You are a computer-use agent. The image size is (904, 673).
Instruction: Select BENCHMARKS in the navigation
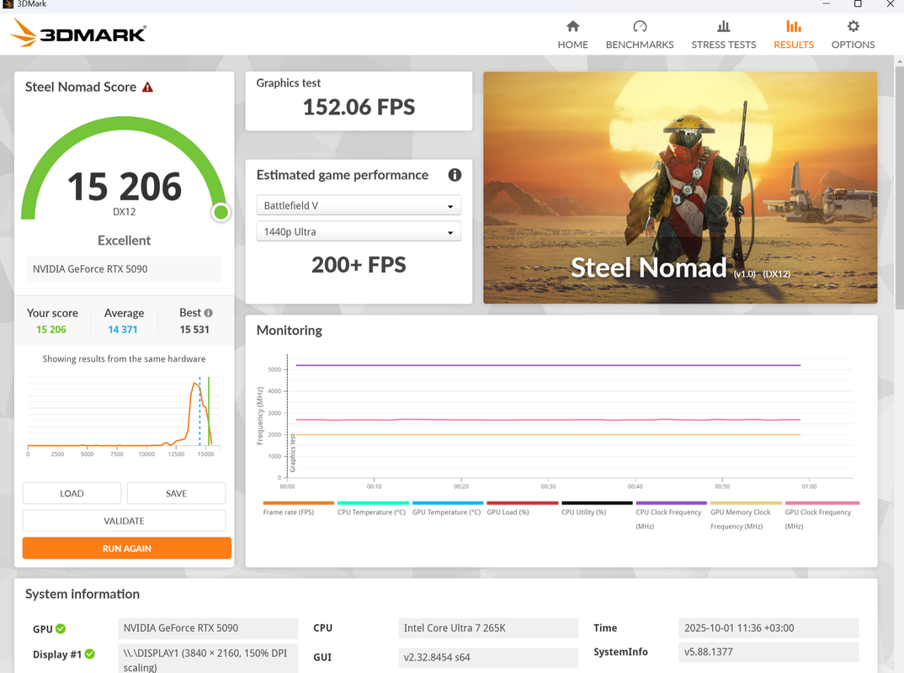click(640, 45)
